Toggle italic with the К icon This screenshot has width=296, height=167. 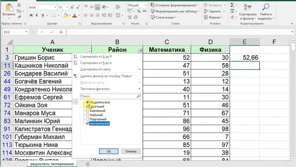[x=37, y=15]
